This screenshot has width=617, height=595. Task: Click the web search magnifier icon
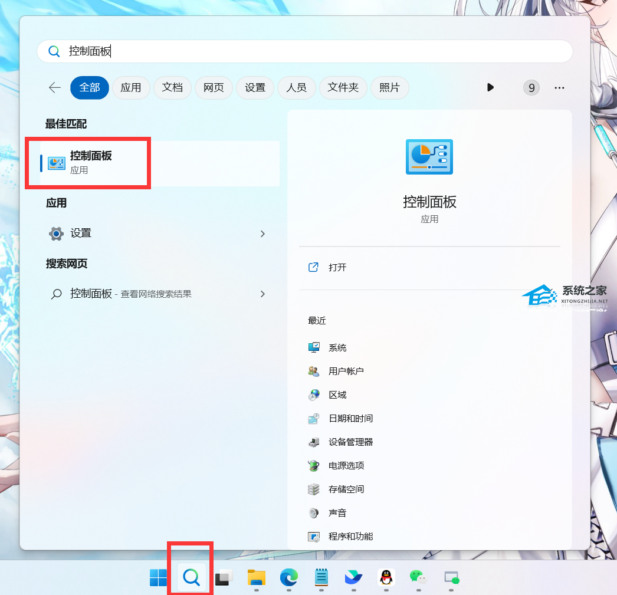56,294
